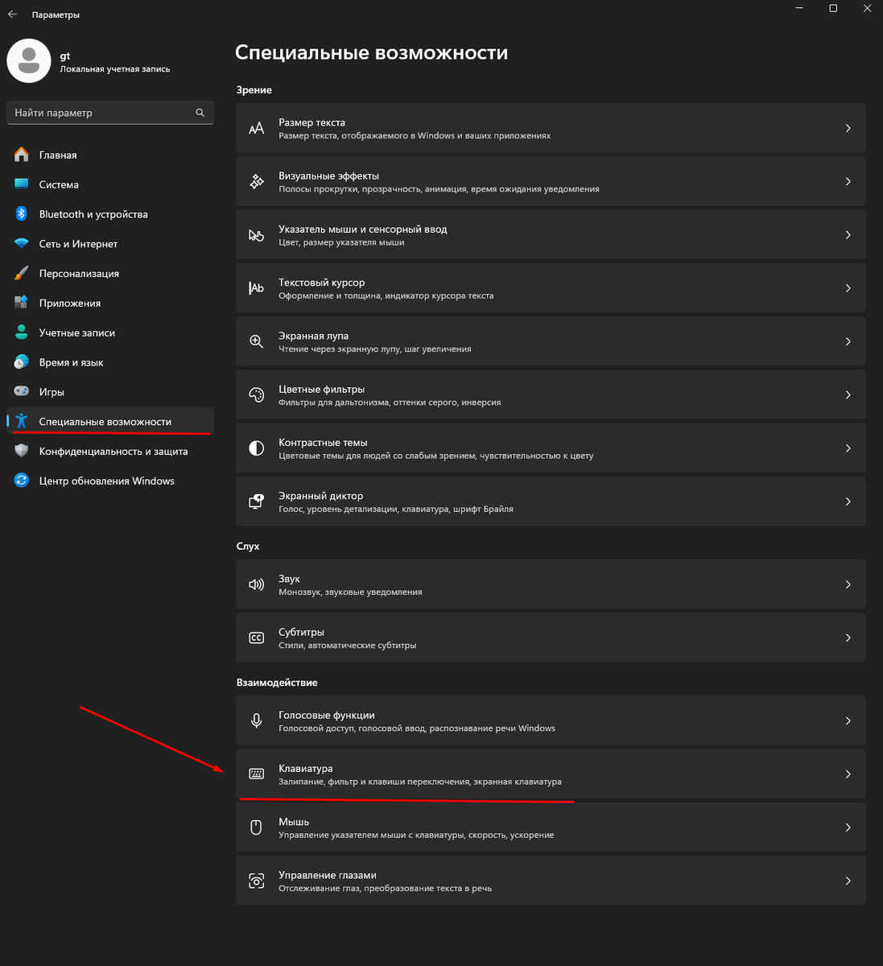Click the search magnifier icon
This screenshot has height=966, width=883.
(x=200, y=113)
